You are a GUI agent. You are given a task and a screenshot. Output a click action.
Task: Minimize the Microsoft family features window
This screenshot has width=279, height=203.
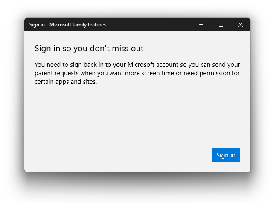[201, 25]
